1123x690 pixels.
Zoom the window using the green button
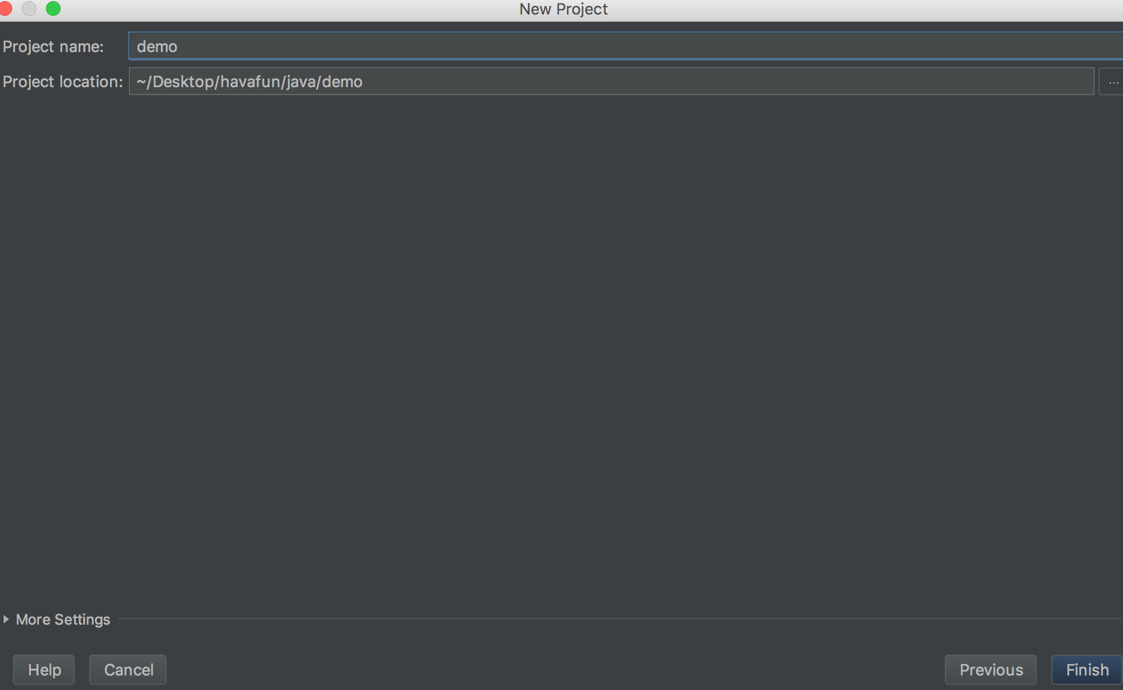[x=53, y=8]
